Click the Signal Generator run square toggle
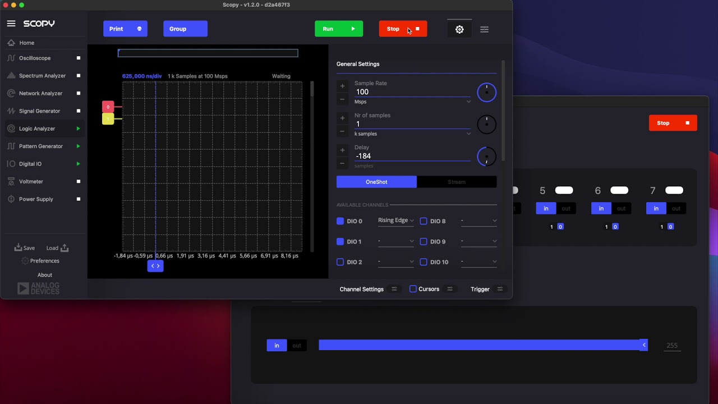 pyautogui.click(x=79, y=111)
